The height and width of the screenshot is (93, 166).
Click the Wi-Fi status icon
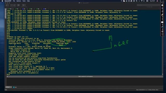(x=142, y=1)
